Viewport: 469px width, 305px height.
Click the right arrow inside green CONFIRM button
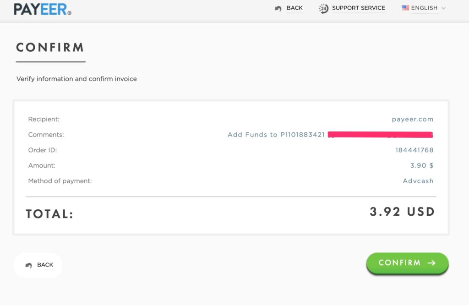click(x=431, y=263)
